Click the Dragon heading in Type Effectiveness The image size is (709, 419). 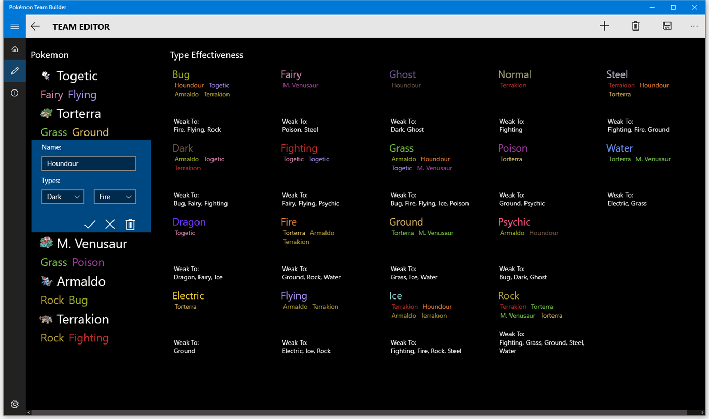click(189, 222)
